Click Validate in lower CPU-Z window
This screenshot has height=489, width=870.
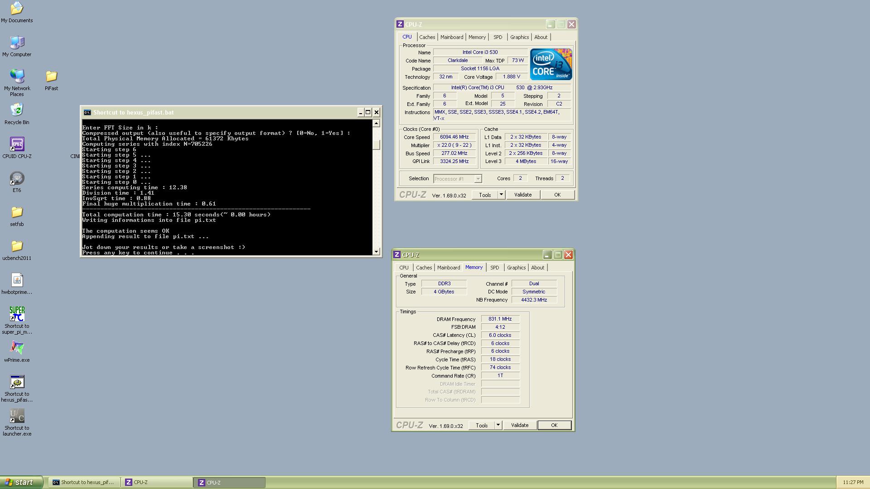pos(519,425)
